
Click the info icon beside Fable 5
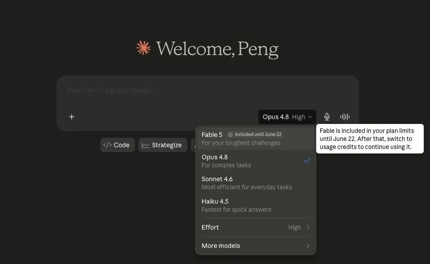(x=230, y=135)
